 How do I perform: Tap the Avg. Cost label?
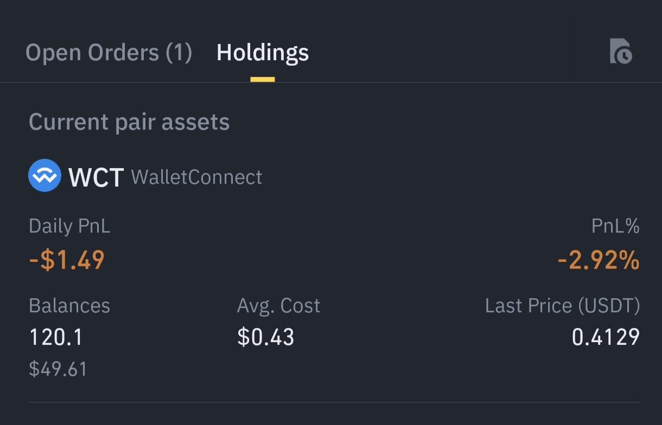pos(278,306)
